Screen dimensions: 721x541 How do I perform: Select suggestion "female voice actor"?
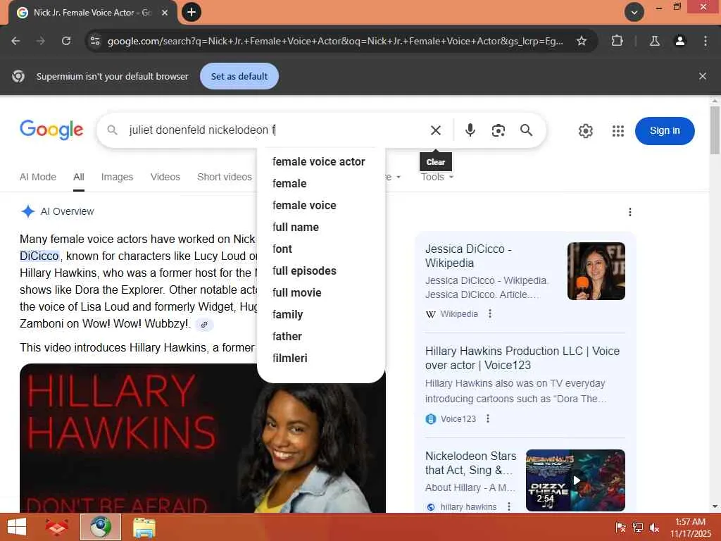(x=320, y=161)
